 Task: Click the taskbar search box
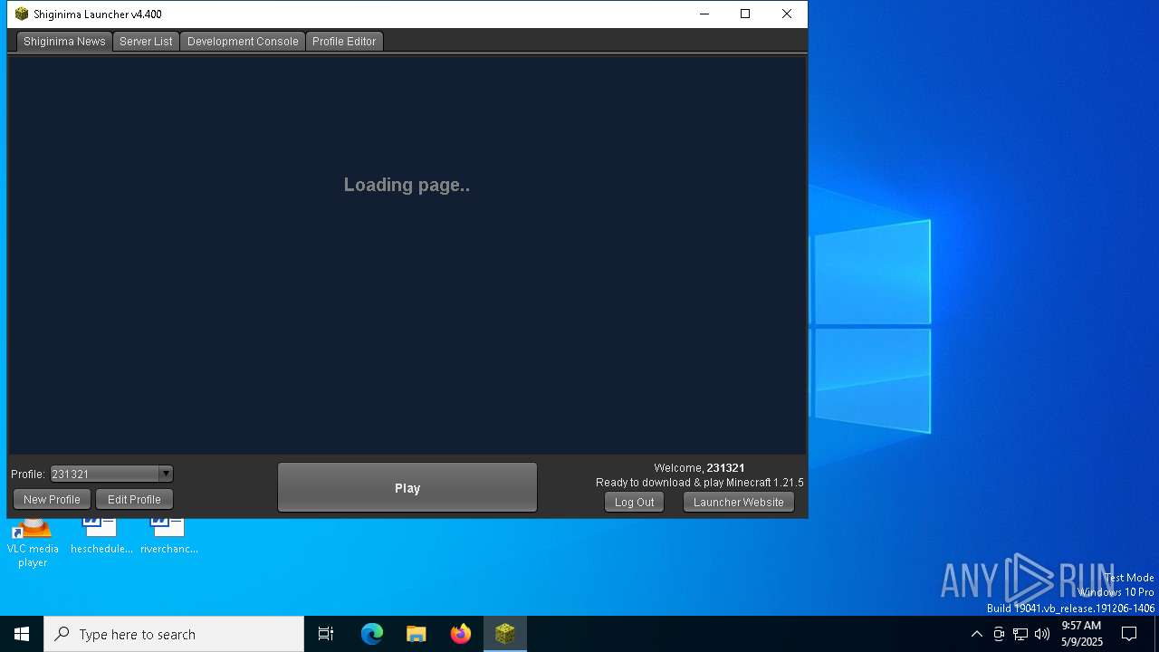174,634
